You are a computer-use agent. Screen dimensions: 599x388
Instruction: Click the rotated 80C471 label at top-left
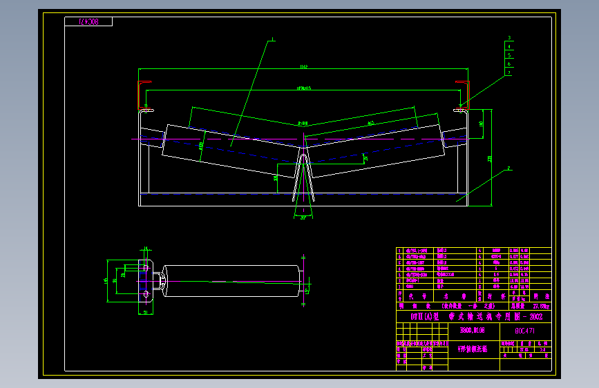(88, 22)
